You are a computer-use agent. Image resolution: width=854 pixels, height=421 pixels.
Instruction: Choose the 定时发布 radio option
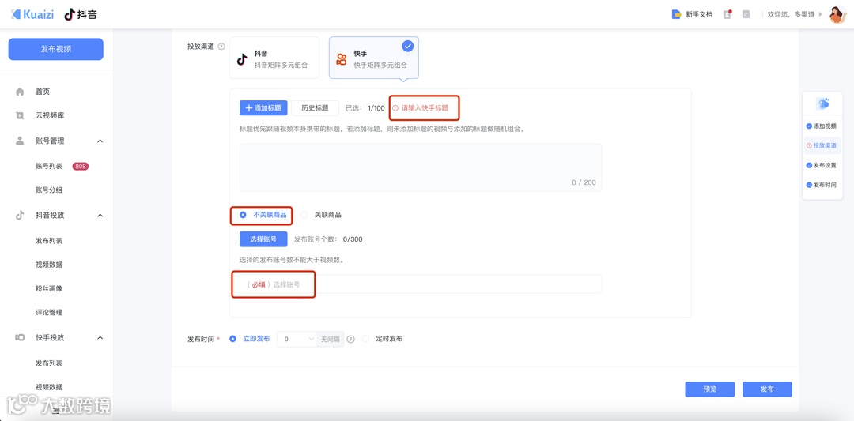tap(365, 338)
